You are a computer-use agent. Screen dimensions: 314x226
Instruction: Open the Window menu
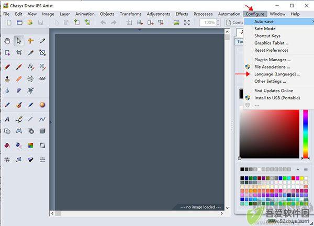click(x=277, y=14)
